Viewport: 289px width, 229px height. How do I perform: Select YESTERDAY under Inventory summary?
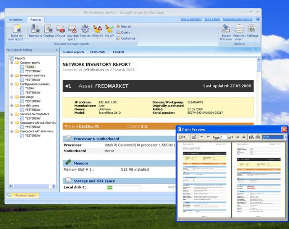pyautogui.click(x=33, y=80)
